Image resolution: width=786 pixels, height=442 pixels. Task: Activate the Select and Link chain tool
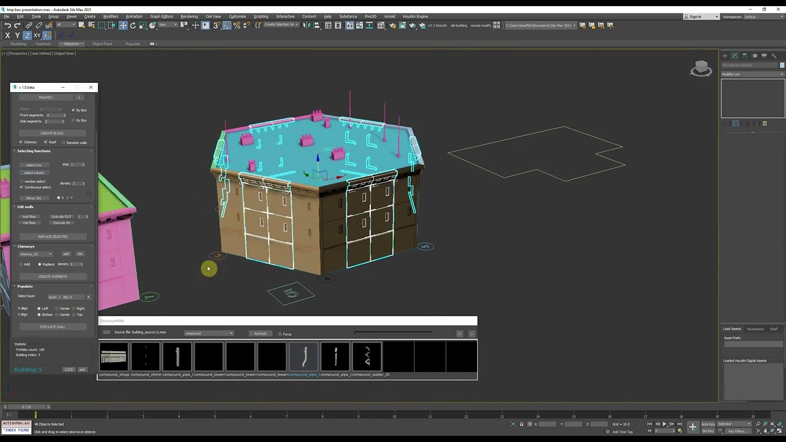pyautogui.click(x=29, y=25)
